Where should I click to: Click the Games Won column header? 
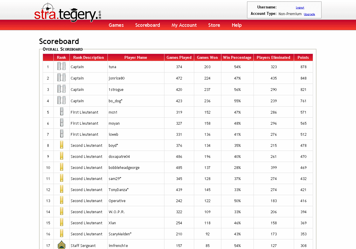pos(207,57)
